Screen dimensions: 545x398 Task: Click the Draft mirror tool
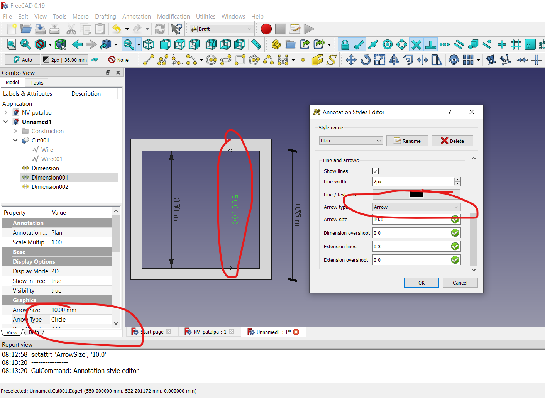click(x=394, y=60)
